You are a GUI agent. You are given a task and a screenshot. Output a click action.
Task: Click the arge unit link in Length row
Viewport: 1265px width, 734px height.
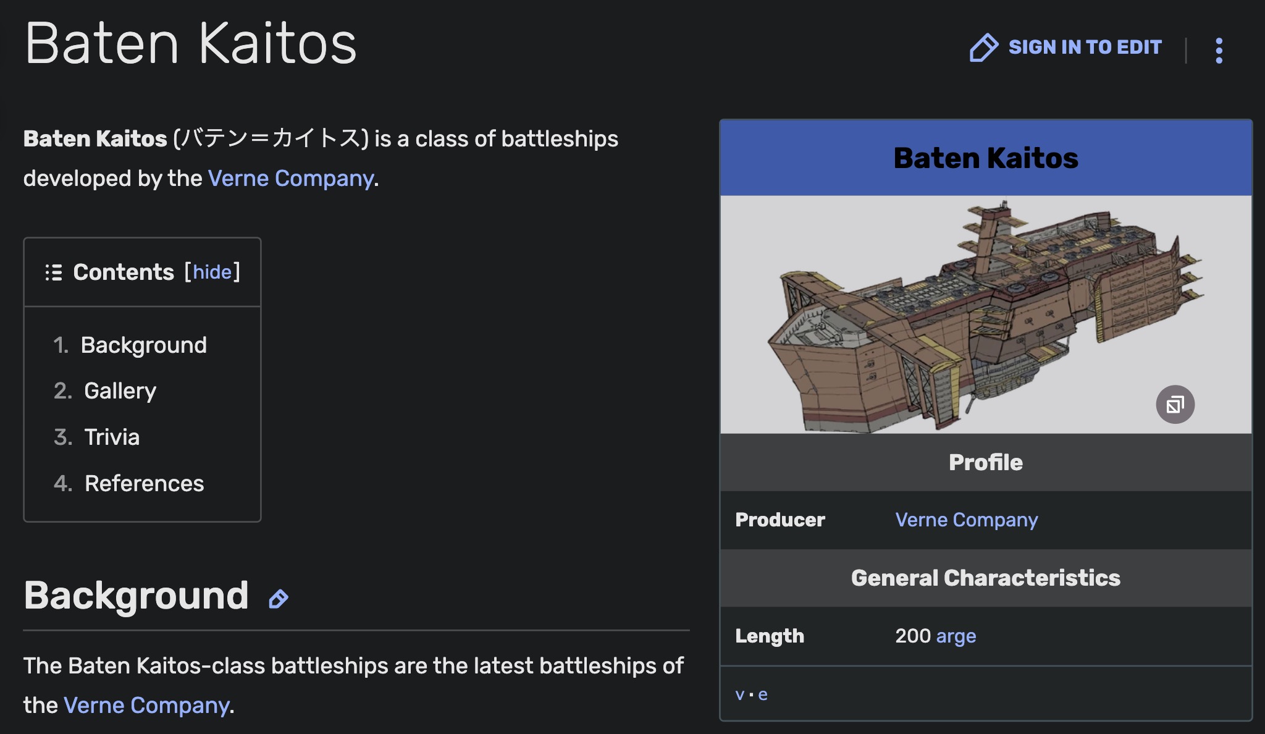click(956, 636)
